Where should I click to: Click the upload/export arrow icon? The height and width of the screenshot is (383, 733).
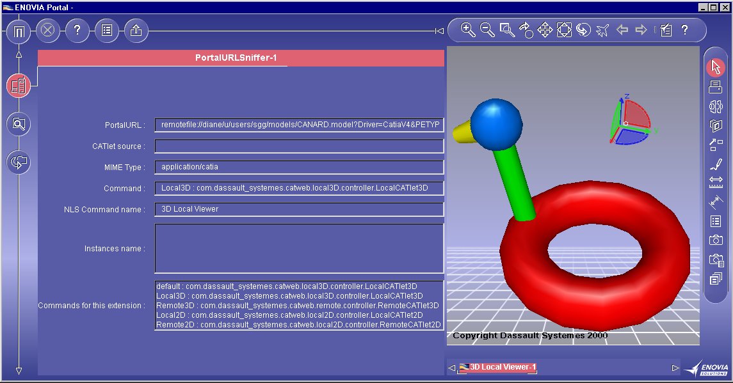[x=136, y=30]
